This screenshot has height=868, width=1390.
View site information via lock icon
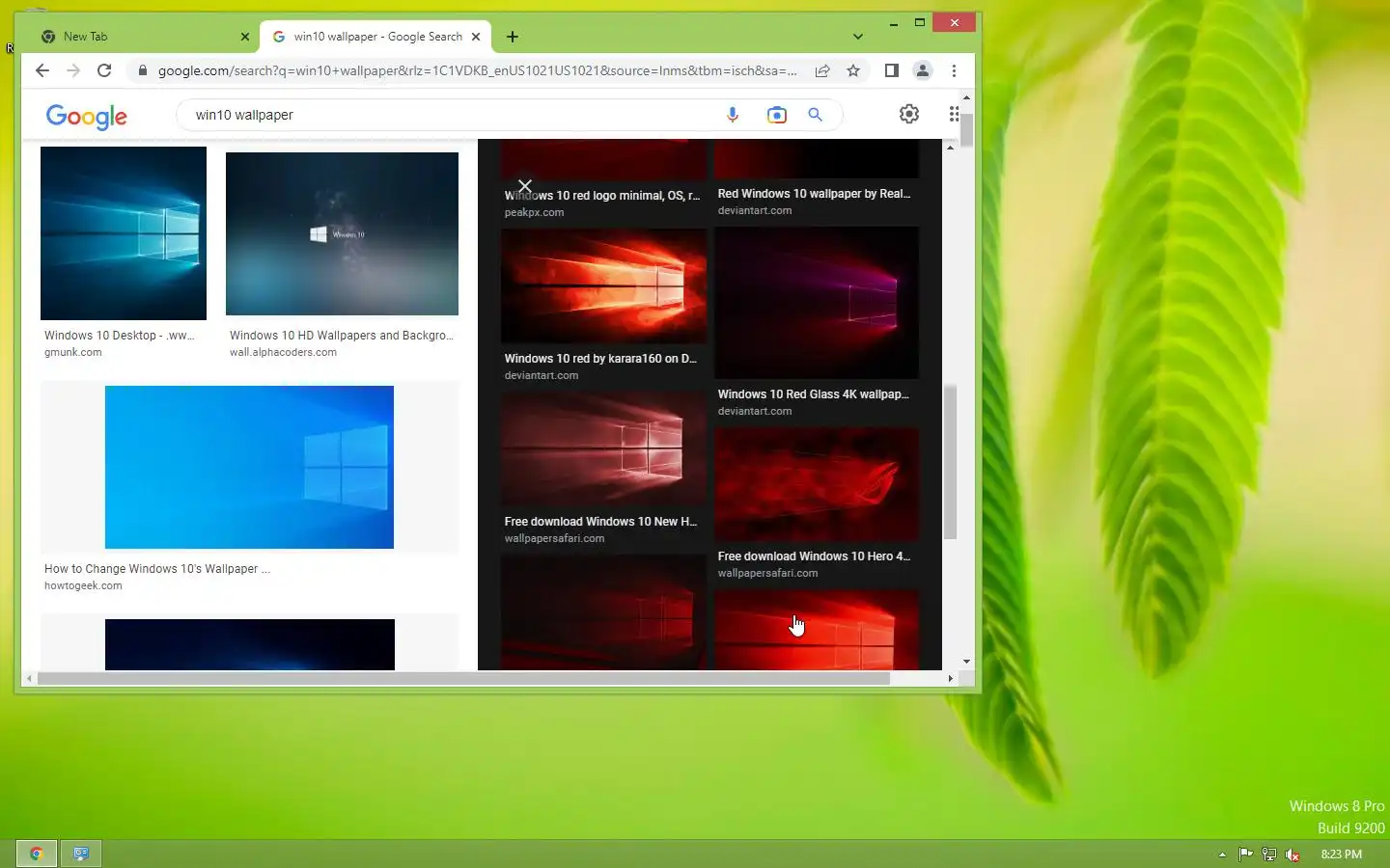[x=142, y=70]
